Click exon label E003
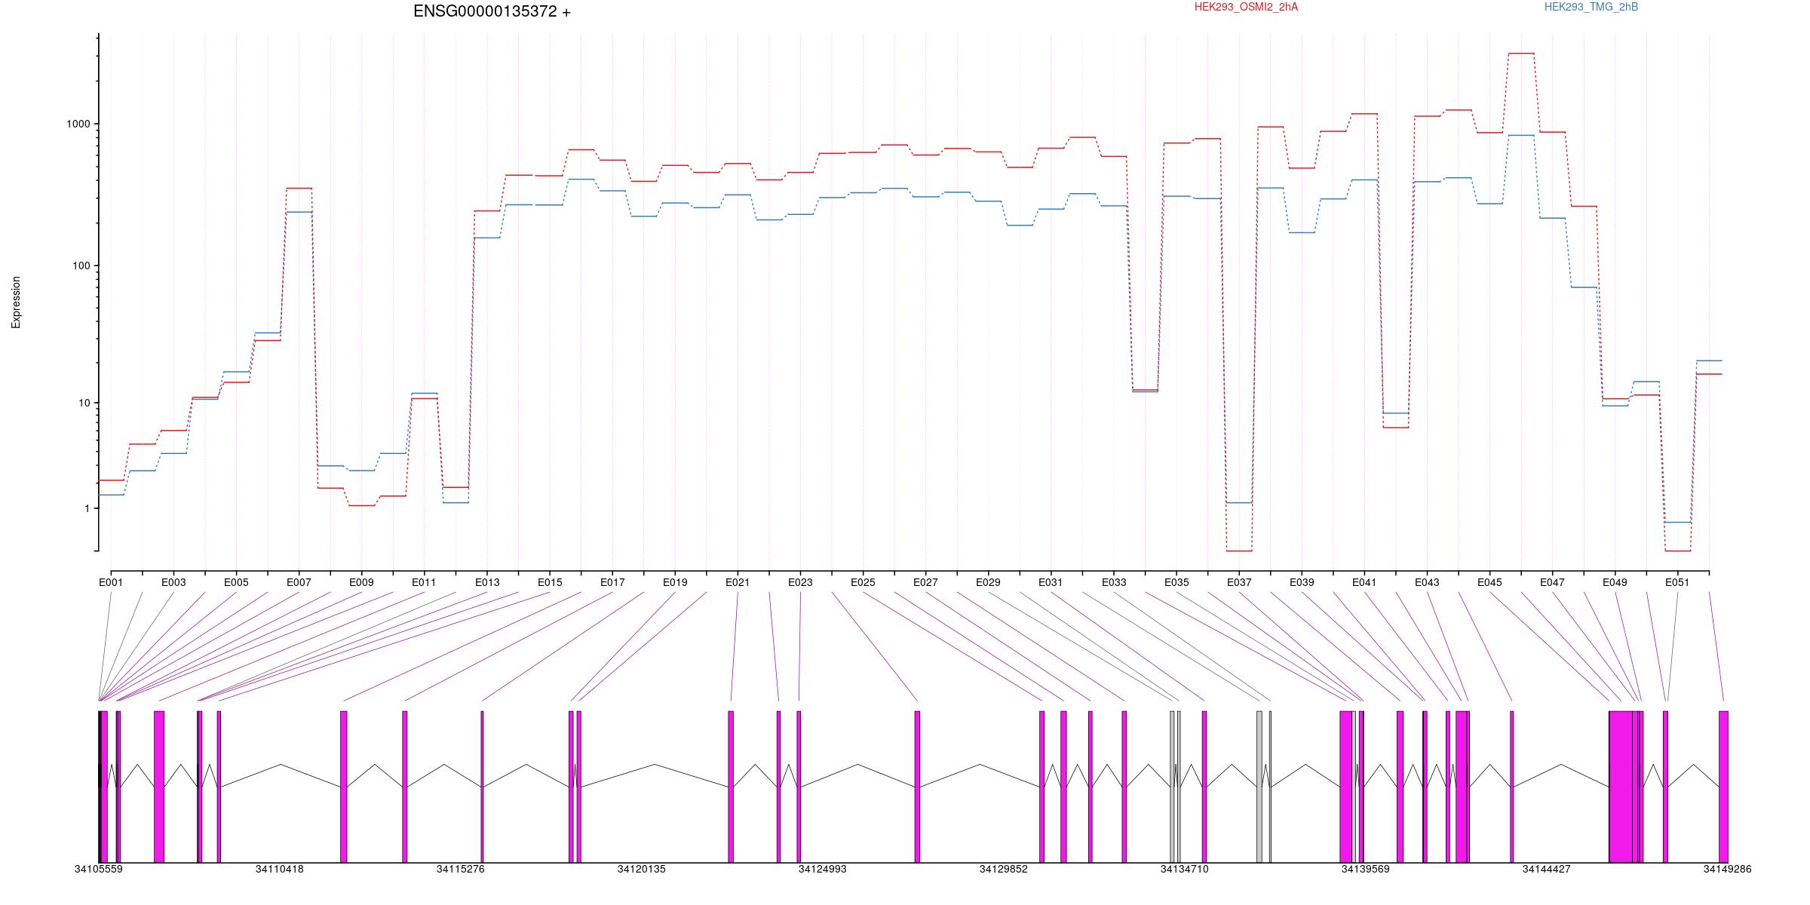This screenshot has width=1810, height=905. click(173, 582)
